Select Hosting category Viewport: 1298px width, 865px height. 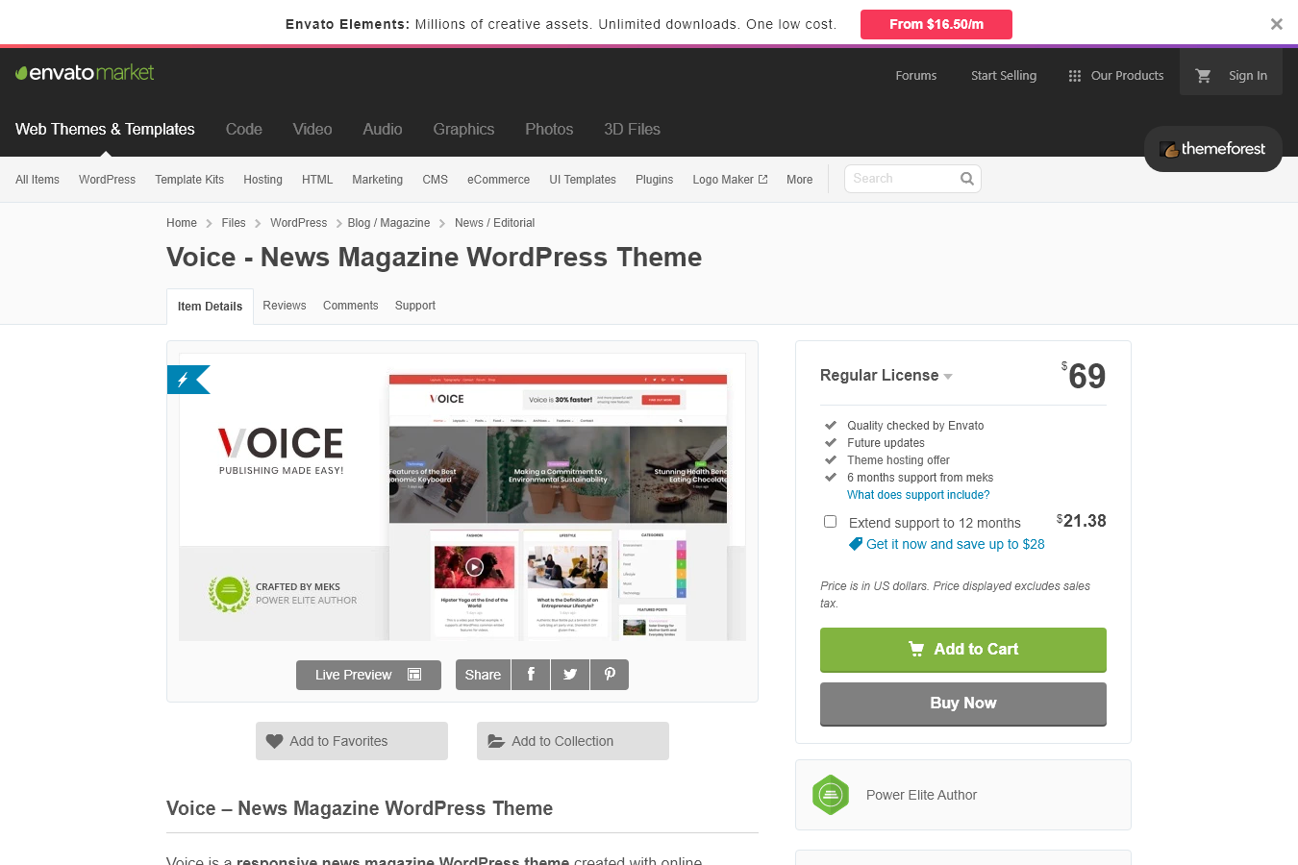(x=262, y=180)
